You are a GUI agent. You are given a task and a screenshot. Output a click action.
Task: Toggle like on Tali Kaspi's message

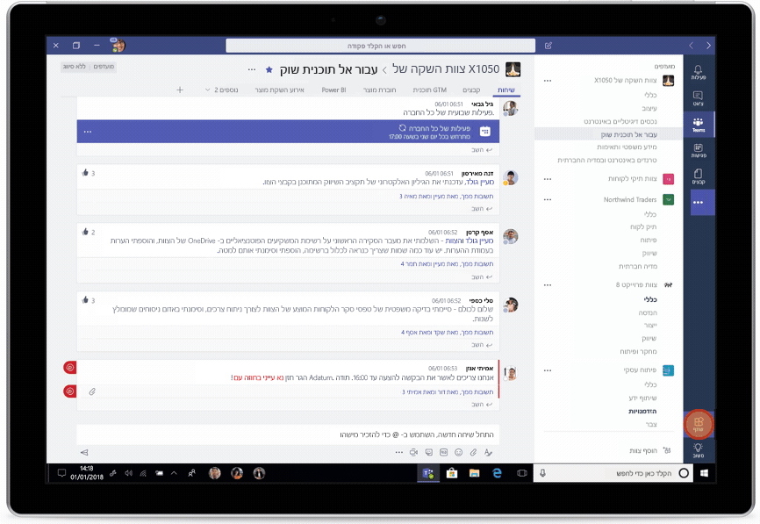pos(86,300)
